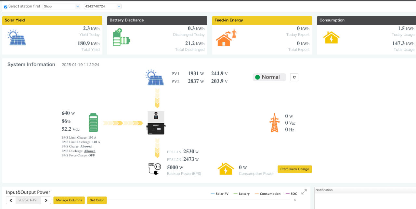Go to the previous day in chart
Image resolution: width=416 pixels, height=209 pixels.
point(11,200)
